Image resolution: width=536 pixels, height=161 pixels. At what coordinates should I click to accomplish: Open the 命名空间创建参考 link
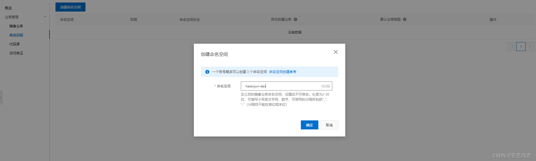click(282, 72)
